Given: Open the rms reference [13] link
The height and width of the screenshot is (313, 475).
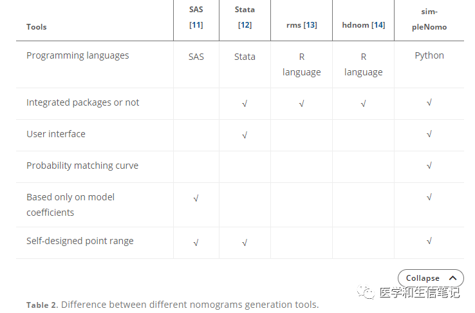Looking at the screenshot, I should coord(310,25).
